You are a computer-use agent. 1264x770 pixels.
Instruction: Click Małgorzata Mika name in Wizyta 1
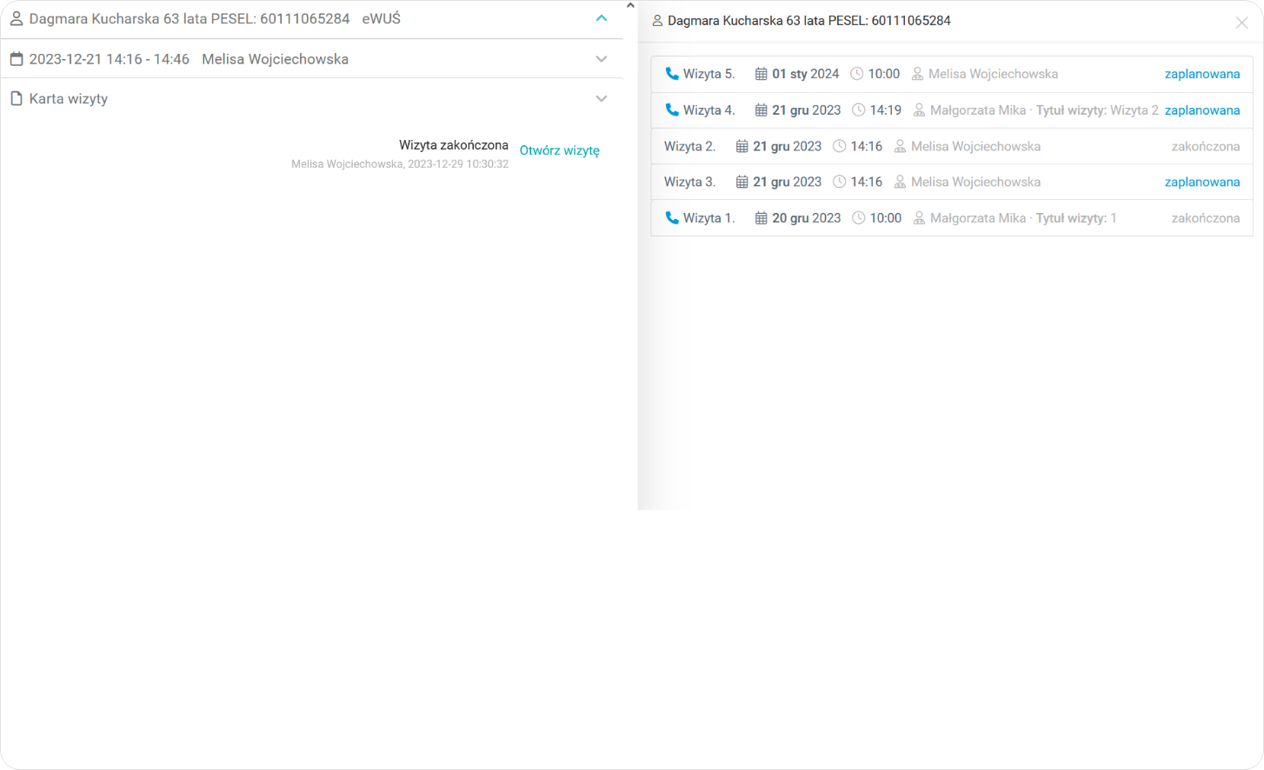click(x=978, y=218)
